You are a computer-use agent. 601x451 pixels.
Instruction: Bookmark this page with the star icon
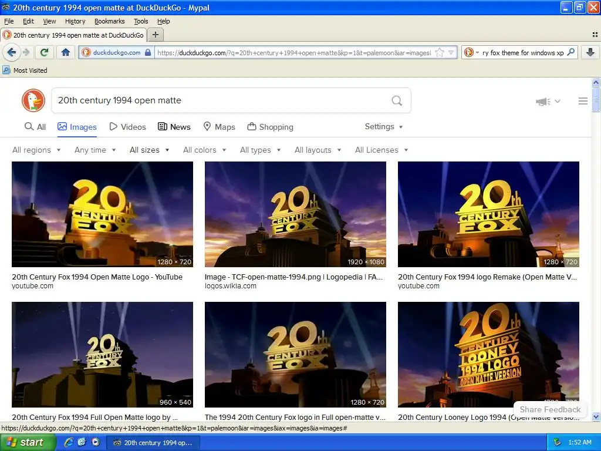(x=440, y=52)
